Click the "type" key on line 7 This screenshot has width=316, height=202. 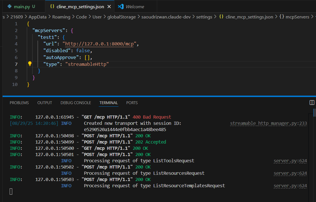[52, 64]
